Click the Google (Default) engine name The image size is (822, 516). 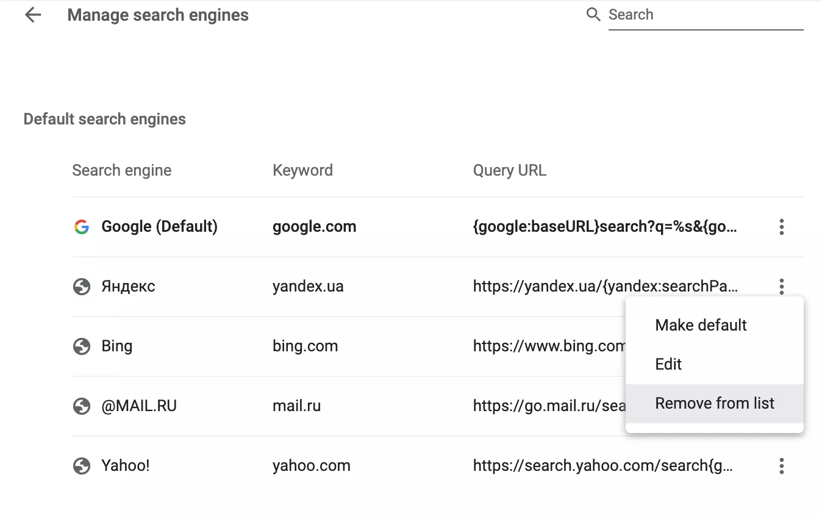(159, 227)
